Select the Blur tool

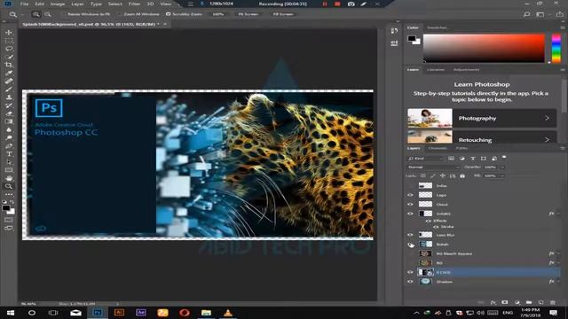point(9,130)
